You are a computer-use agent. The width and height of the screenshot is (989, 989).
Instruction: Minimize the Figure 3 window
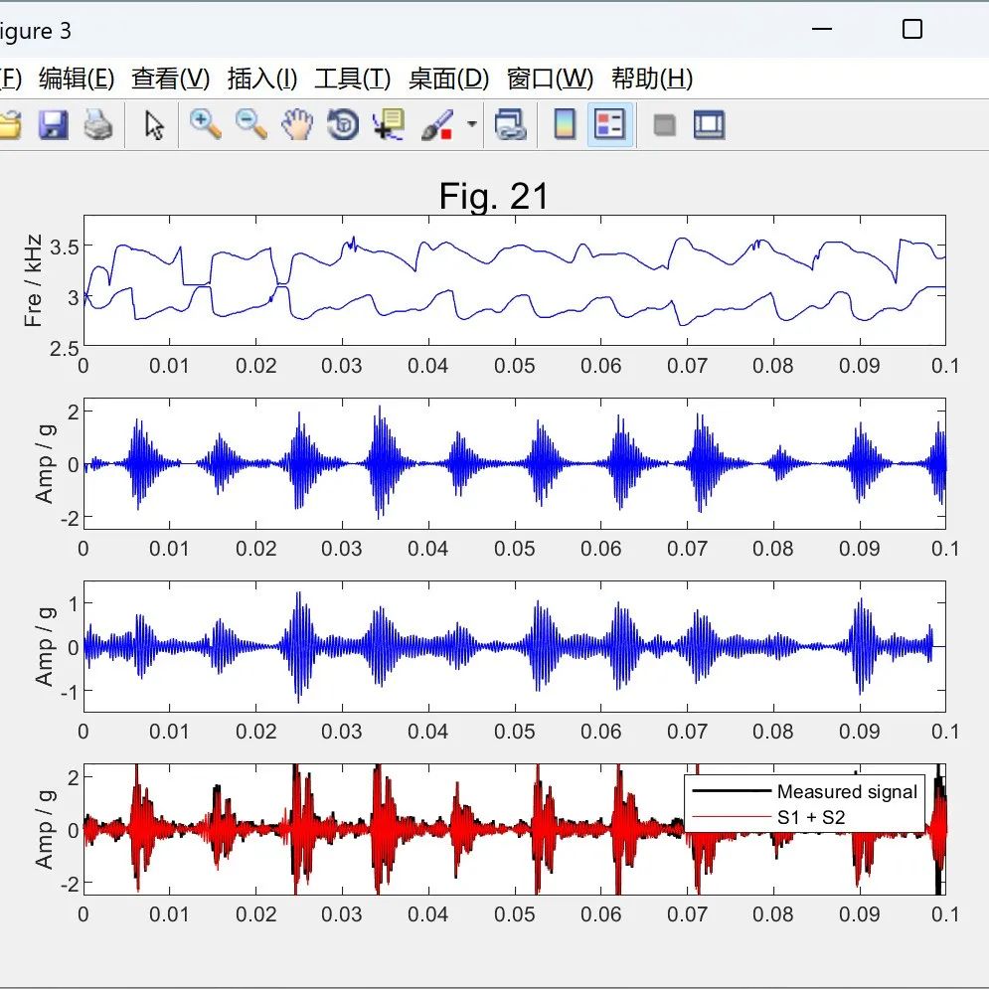(822, 29)
